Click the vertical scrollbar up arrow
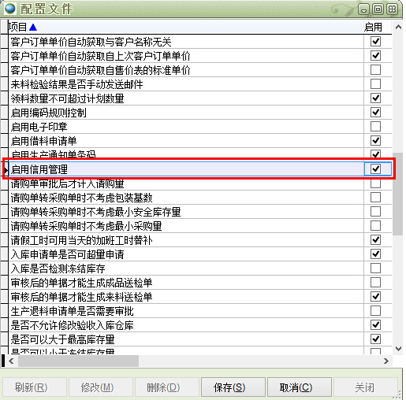Viewport: 406px width, 400px height. pos(398,27)
